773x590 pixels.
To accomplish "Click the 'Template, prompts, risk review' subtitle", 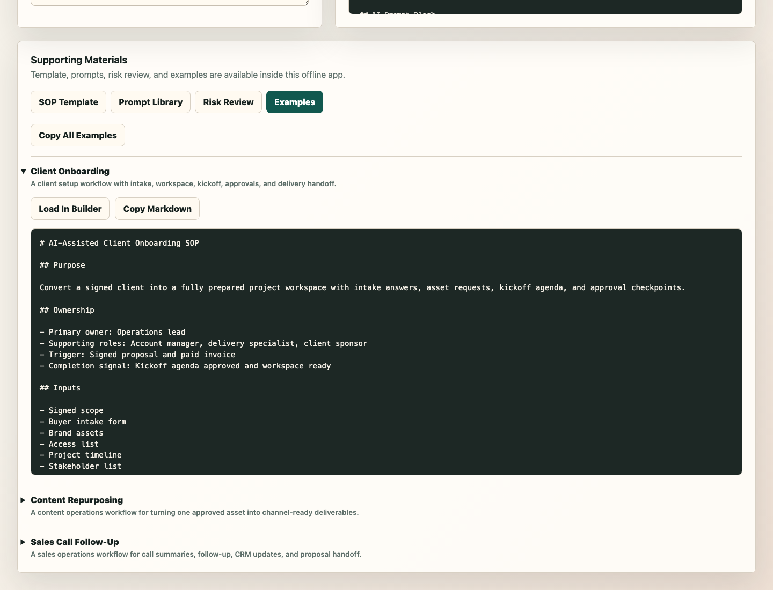I will click(188, 75).
